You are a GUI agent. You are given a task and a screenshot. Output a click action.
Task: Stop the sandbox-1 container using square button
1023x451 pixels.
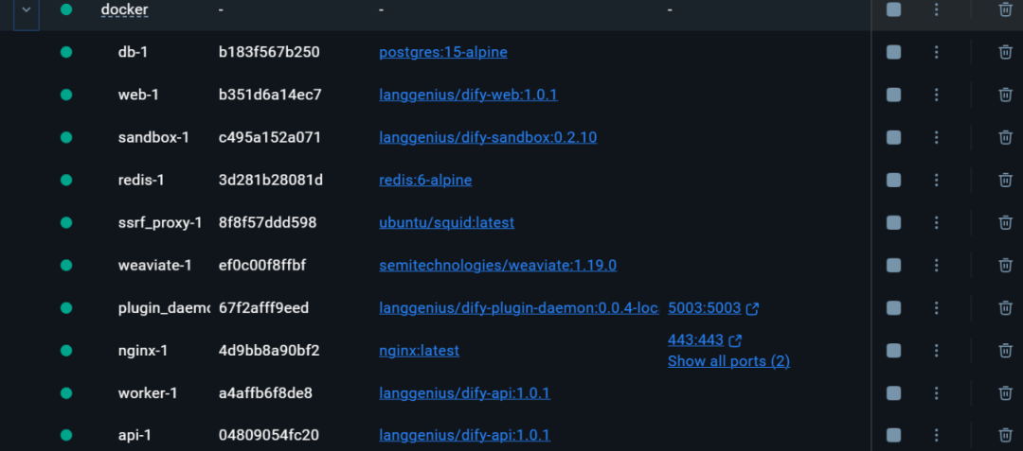pos(894,137)
